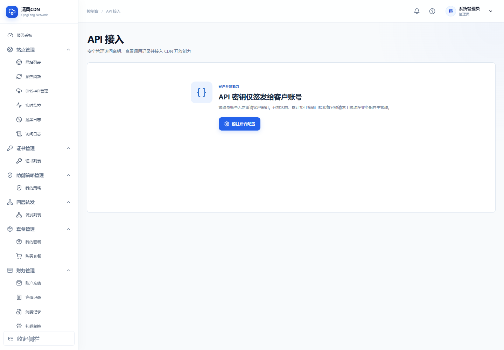The width and height of the screenshot is (504, 350).
Task: Click the 网站列表 globe icon
Action: coord(19,62)
